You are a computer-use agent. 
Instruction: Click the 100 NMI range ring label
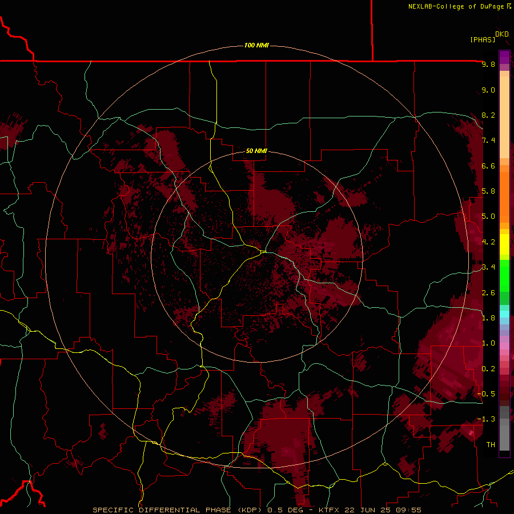256,45
